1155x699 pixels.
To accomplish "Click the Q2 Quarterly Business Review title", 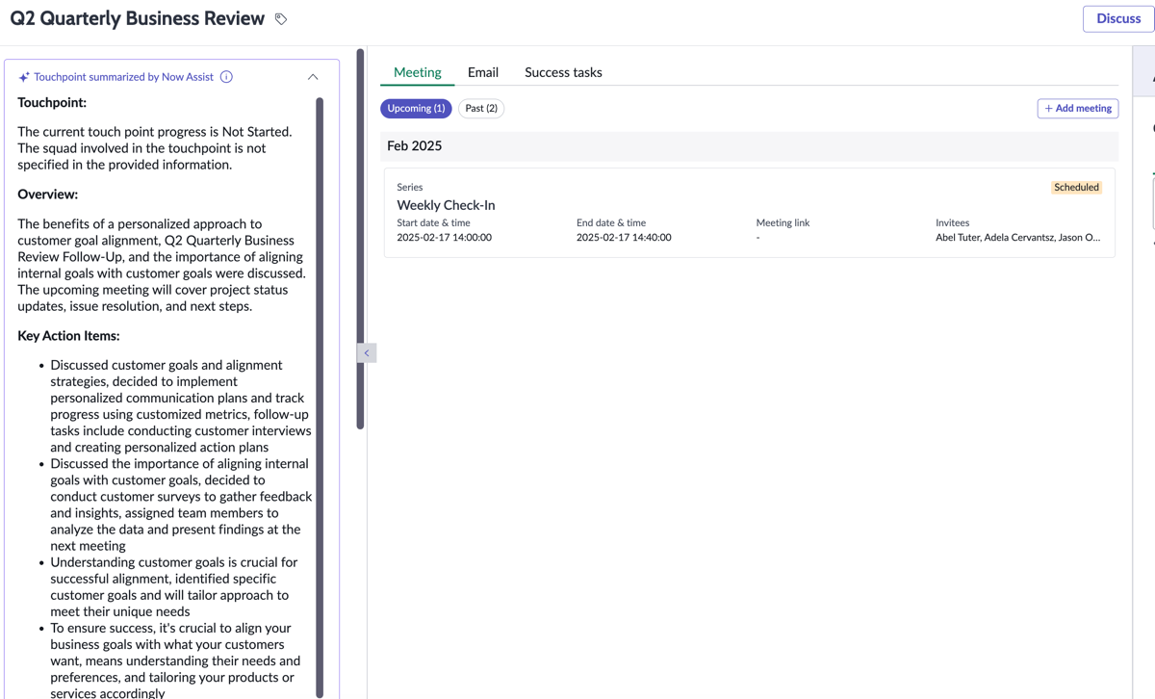I will 137,18.
